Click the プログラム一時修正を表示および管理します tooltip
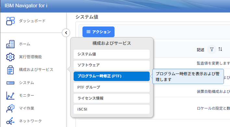The height and width of the screenshot is (127, 230). [x=188, y=76]
